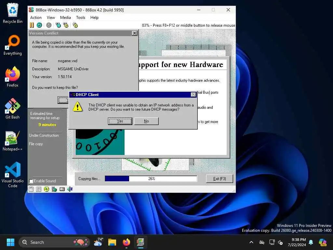Viewport: 333px width, 250px height.
Task: Click second floppy drive status bar icon
Action: 39,189
